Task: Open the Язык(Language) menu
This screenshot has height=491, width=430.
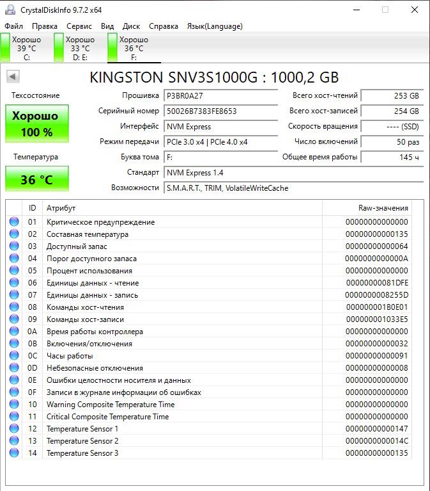Action: pyautogui.click(x=214, y=26)
